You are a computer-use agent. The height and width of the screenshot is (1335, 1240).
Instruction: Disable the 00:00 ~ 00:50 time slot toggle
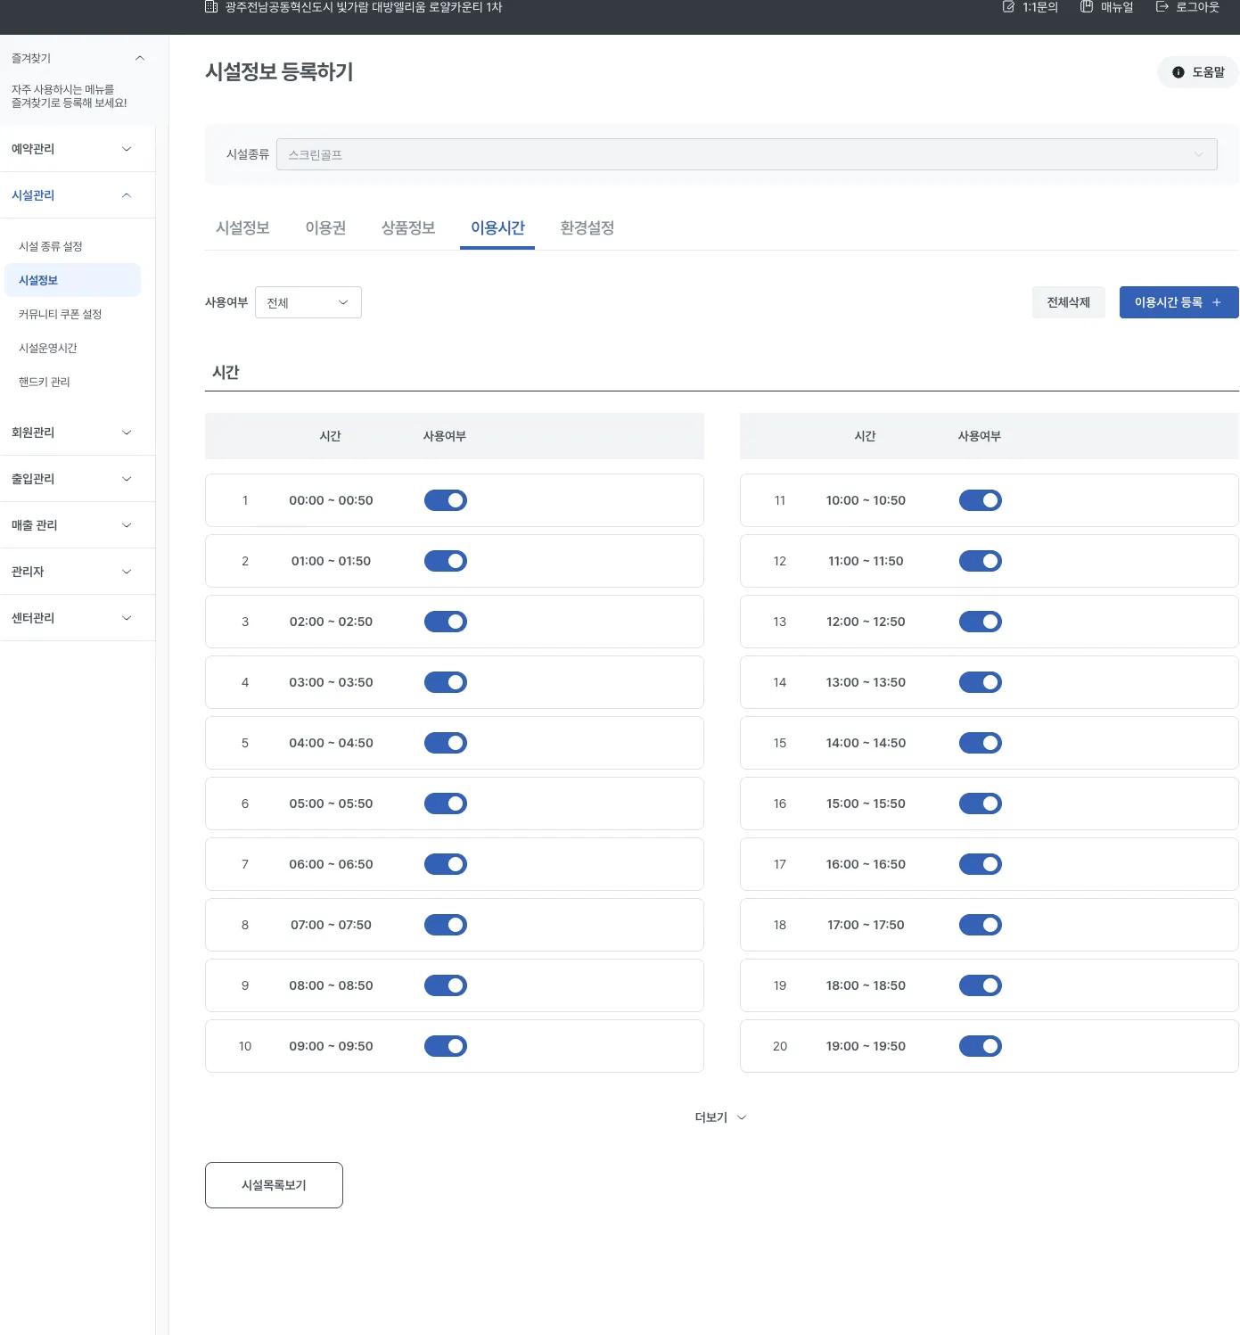point(445,500)
